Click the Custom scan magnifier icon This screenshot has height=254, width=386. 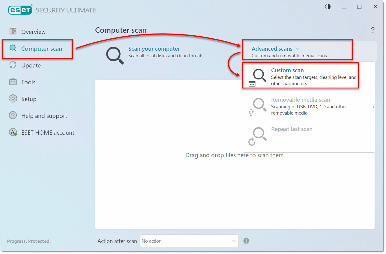point(258,77)
